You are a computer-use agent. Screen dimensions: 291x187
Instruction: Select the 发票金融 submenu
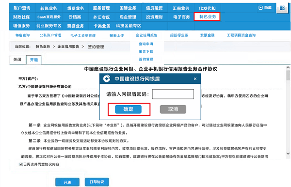(x=207, y=35)
